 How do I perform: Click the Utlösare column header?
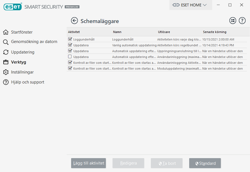point(164,32)
